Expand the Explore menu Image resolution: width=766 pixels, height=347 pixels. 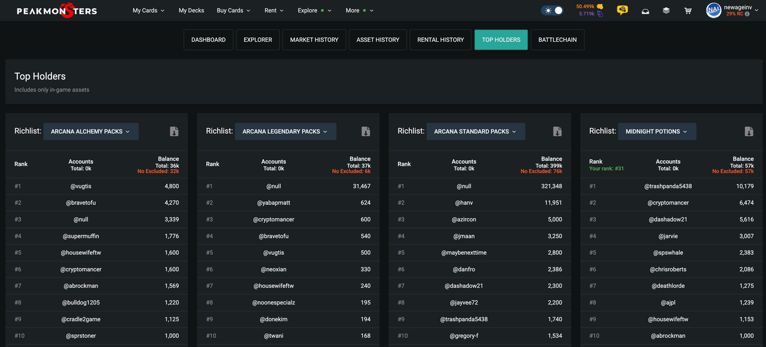pyautogui.click(x=314, y=11)
